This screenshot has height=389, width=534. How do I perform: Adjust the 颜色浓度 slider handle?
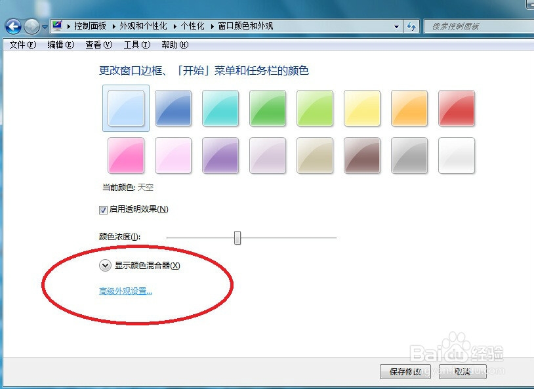point(237,237)
